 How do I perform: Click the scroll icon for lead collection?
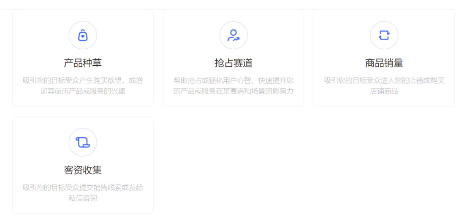(x=83, y=142)
